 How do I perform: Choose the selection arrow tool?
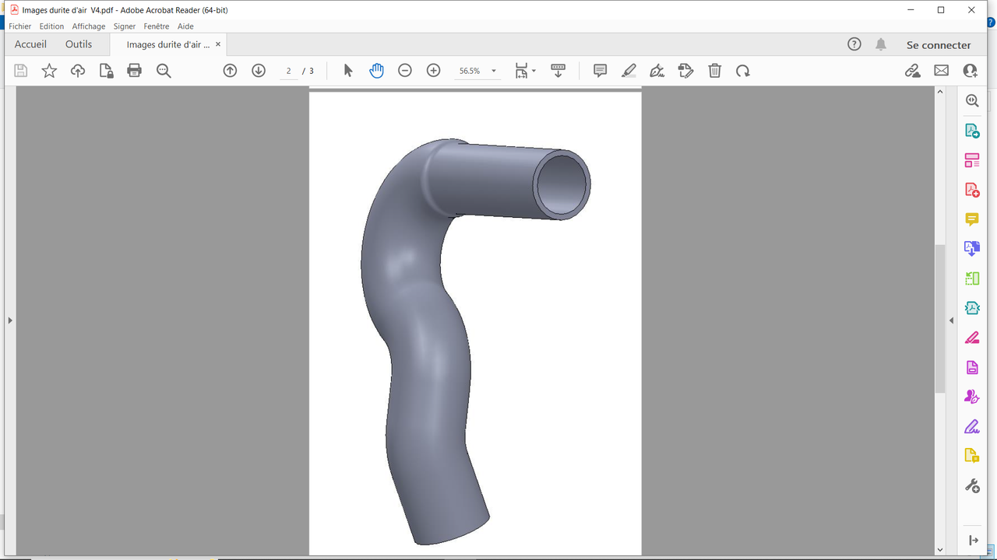point(348,71)
